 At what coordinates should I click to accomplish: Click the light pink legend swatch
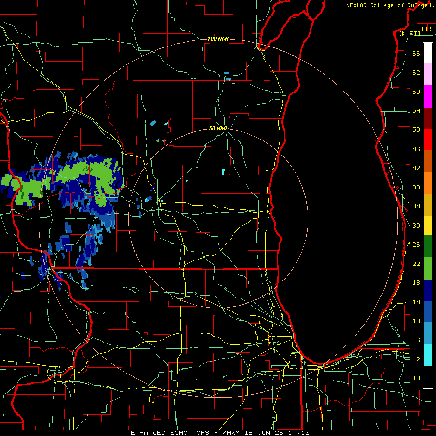[428, 74]
